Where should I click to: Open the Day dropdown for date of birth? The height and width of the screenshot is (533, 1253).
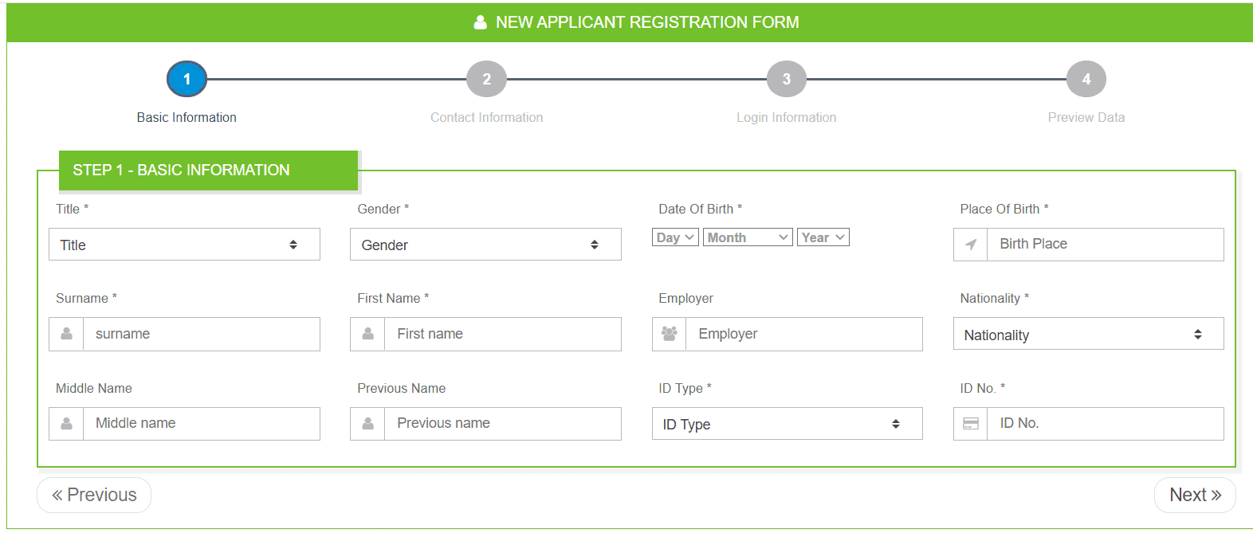[x=675, y=237]
